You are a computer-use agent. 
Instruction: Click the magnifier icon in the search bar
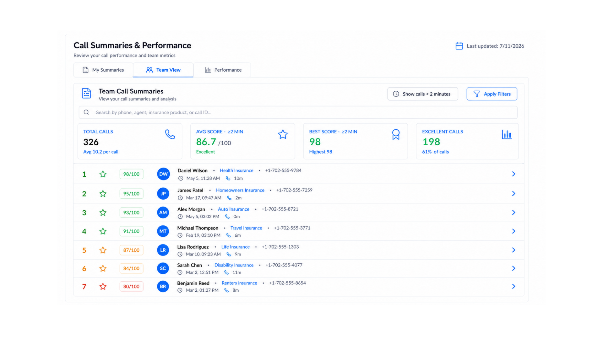point(86,112)
